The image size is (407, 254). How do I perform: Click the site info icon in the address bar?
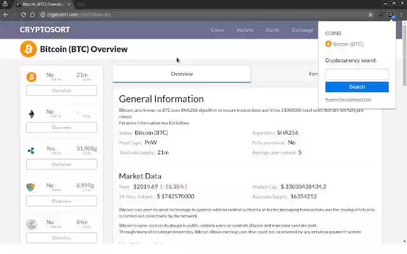(x=43, y=15)
